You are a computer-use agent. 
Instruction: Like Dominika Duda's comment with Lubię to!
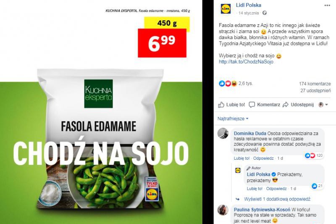click(242, 158)
